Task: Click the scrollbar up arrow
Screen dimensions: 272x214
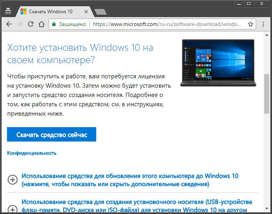Action: pos(267,35)
